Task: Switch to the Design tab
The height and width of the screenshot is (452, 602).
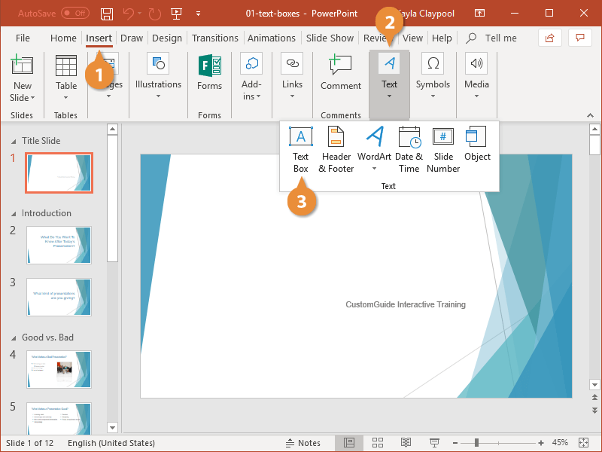Action: (166, 38)
